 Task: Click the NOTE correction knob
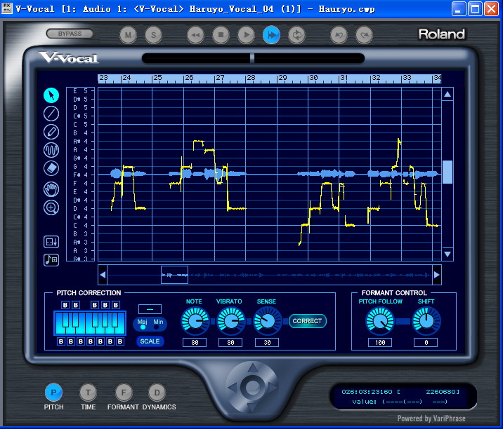click(x=195, y=321)
